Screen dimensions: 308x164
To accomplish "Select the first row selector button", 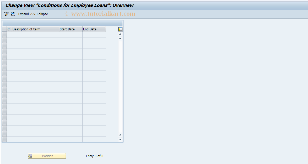I will 4,35.
